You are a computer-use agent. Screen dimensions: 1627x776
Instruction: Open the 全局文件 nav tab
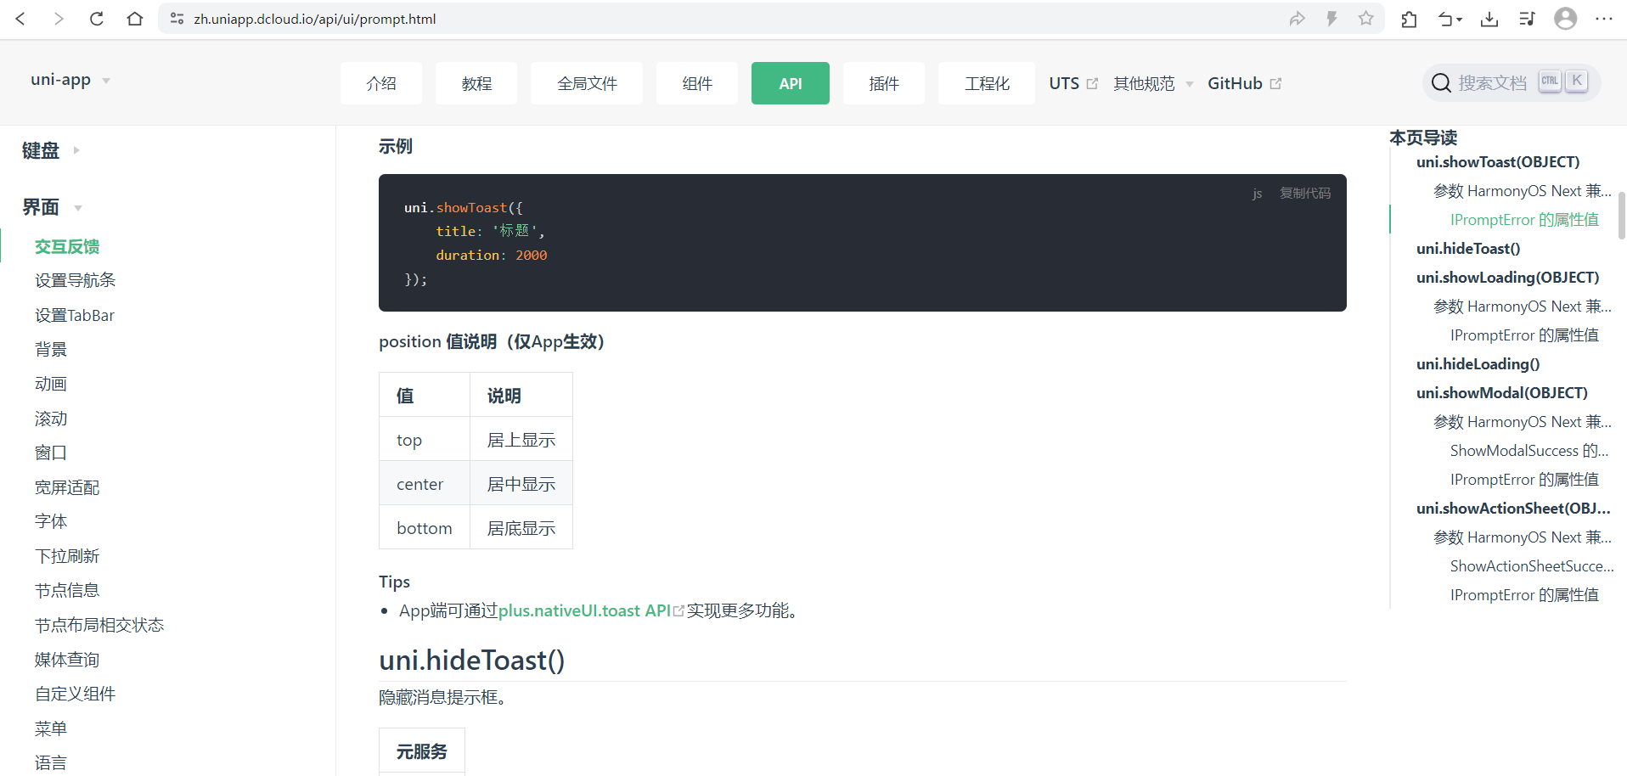[x=587, y=83]
